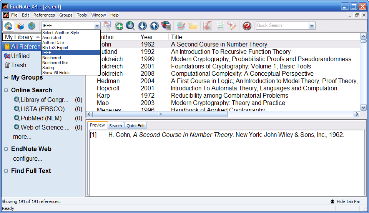
Task: Click the Library of Congress search icon
Action: click(17, 100)
